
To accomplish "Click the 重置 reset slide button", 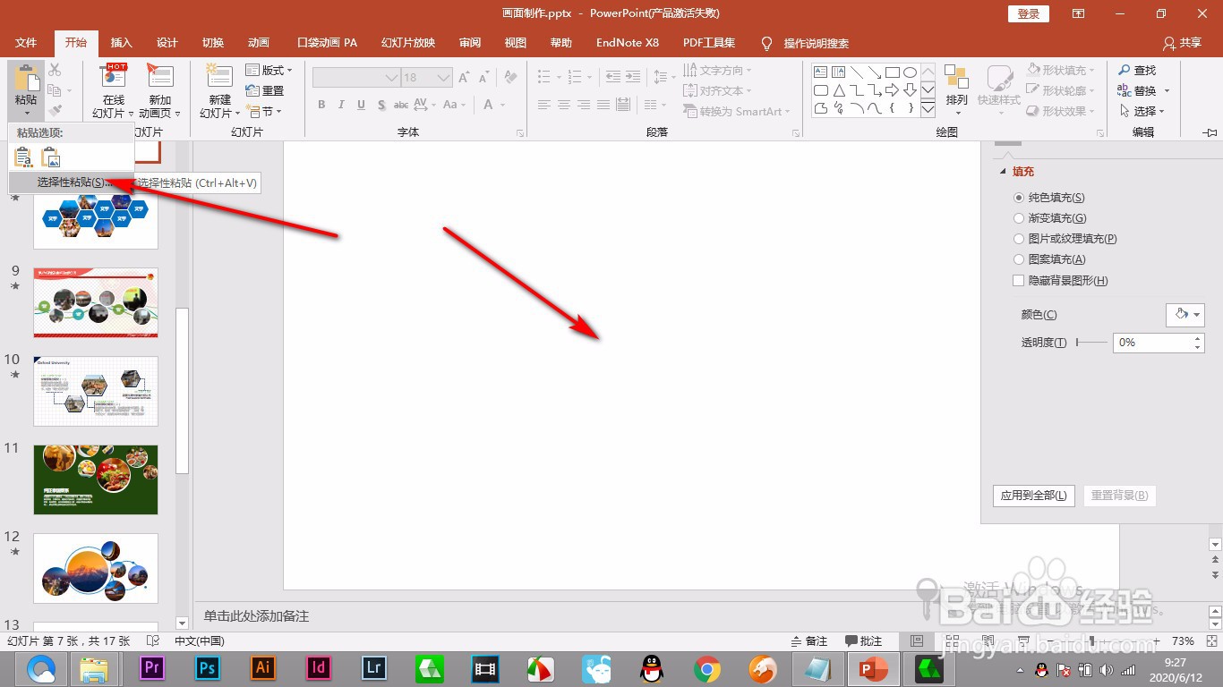I will click(x=265, y=90).
